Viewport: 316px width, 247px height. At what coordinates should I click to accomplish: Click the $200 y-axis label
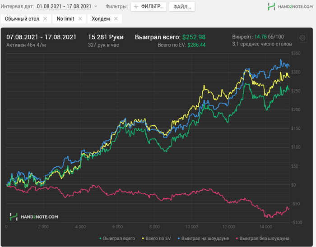click(x=296, y=110)
